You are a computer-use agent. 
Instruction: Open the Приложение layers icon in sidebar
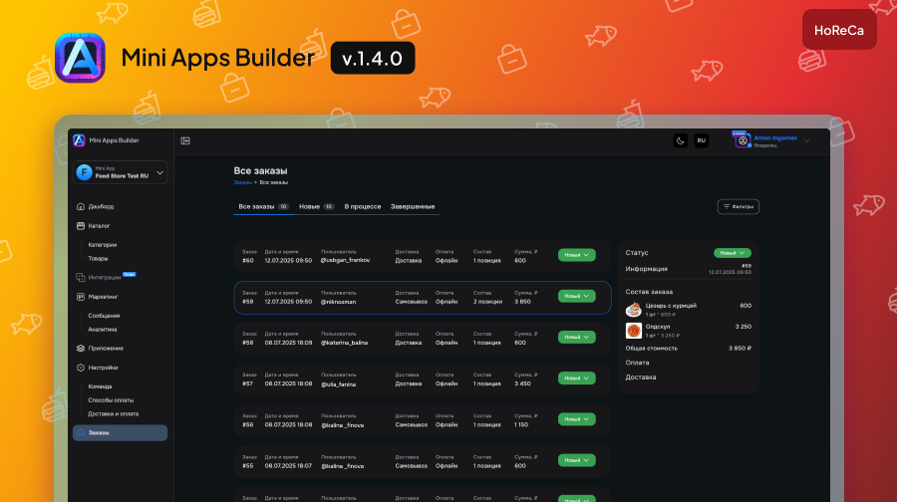pyautogui.click(x=81, y=349)
